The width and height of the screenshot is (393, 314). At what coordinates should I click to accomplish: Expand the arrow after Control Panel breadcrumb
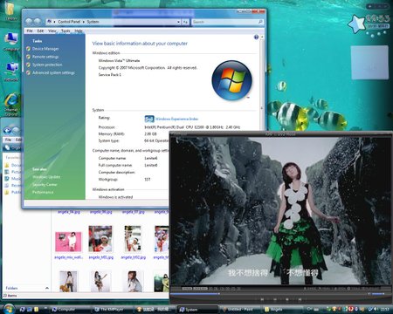tap(83, 22)
